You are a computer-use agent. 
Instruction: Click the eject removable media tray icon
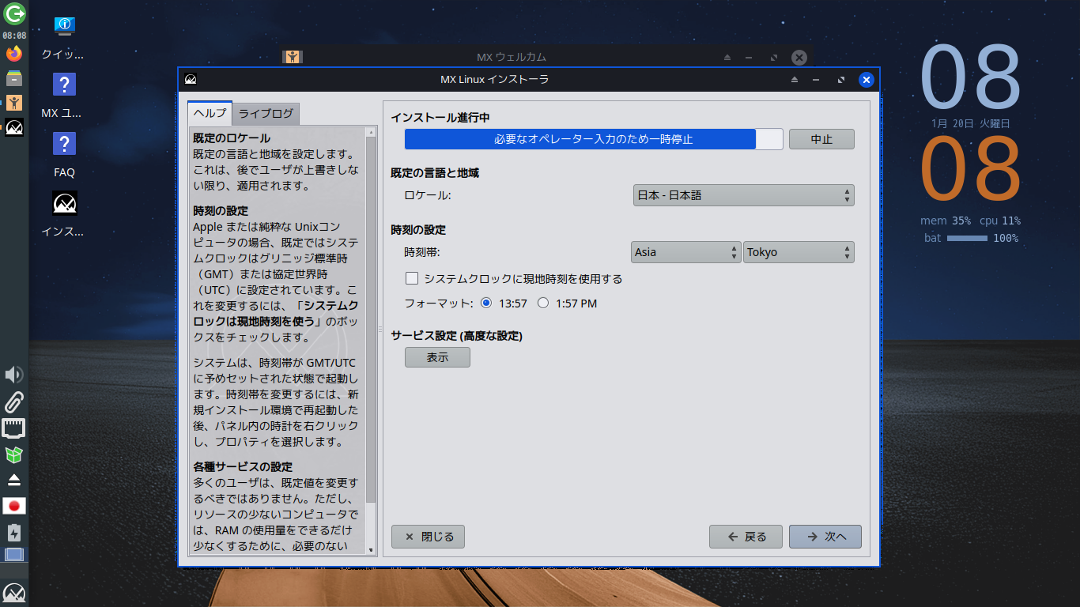[x=14, y=480]
